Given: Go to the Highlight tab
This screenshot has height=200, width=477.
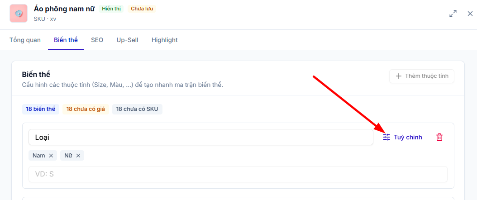Looking at the screenshot, I should tap(165, 40).
